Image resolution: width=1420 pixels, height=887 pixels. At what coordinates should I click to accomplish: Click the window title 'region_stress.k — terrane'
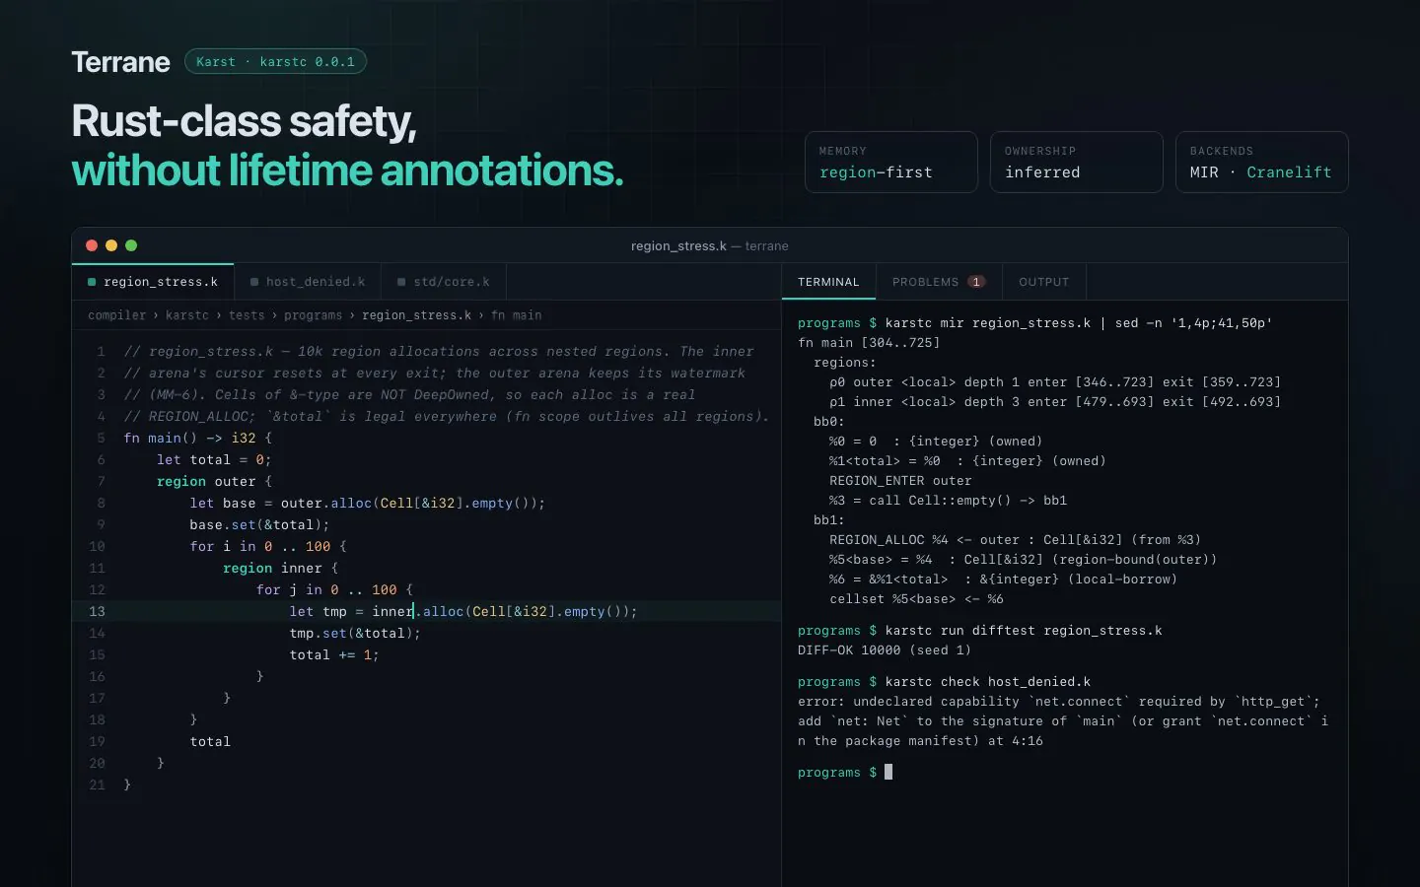(710, 246)
